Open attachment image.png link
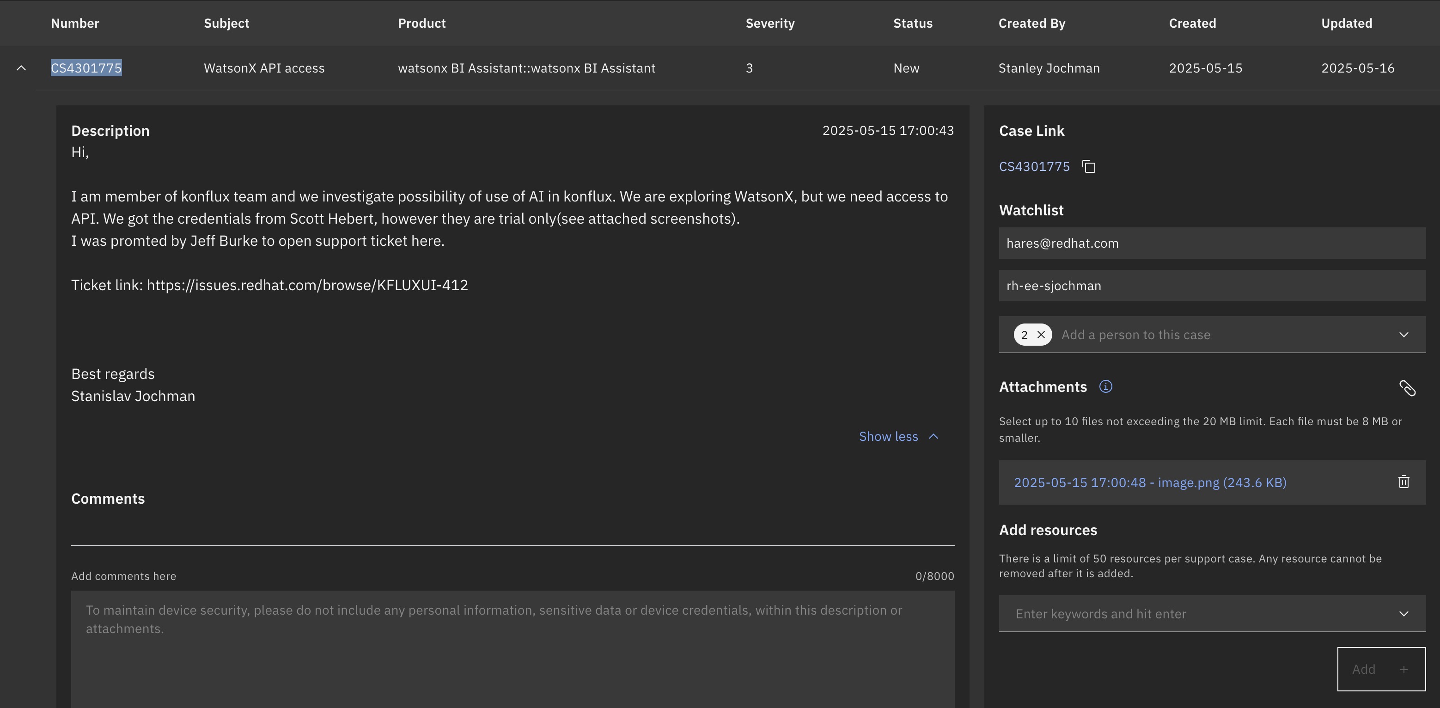The image size is (1440, 708). [x=1150, y=482]
